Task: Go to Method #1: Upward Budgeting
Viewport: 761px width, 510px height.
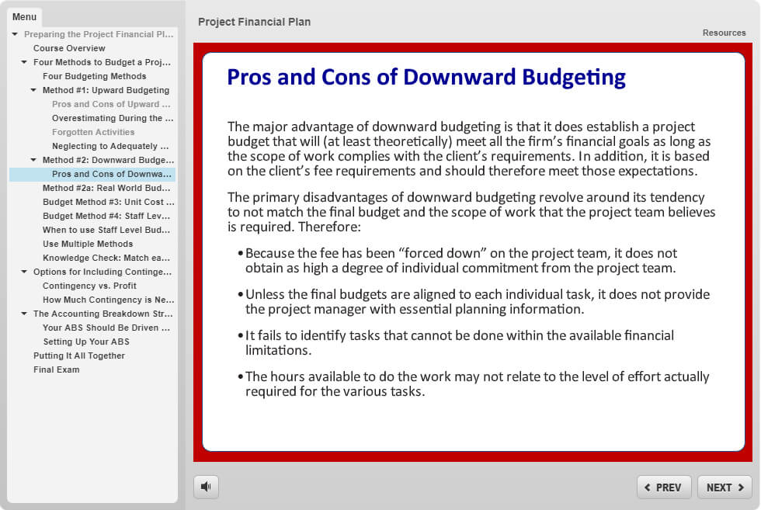Action: (x=106, y=90)
